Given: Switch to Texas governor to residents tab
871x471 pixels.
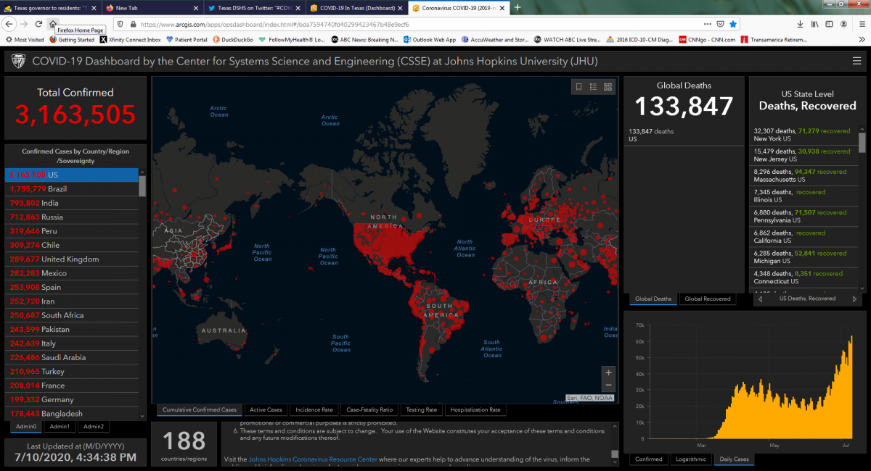Looking at the screenshot, I should (x=49, y=8).
